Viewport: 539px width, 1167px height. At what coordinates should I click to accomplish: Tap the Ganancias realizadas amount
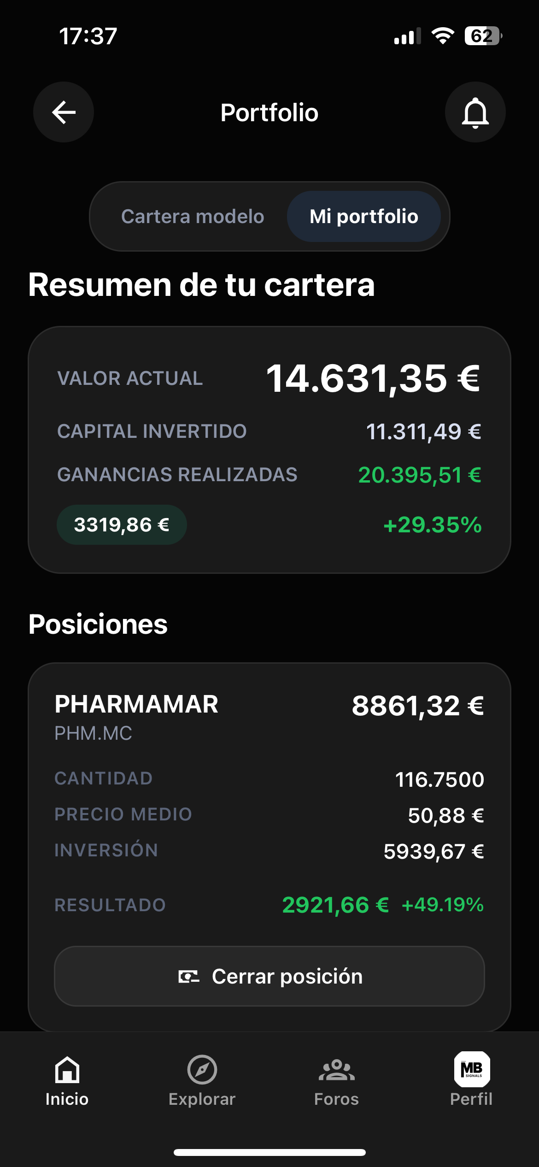tap(420, 475)
